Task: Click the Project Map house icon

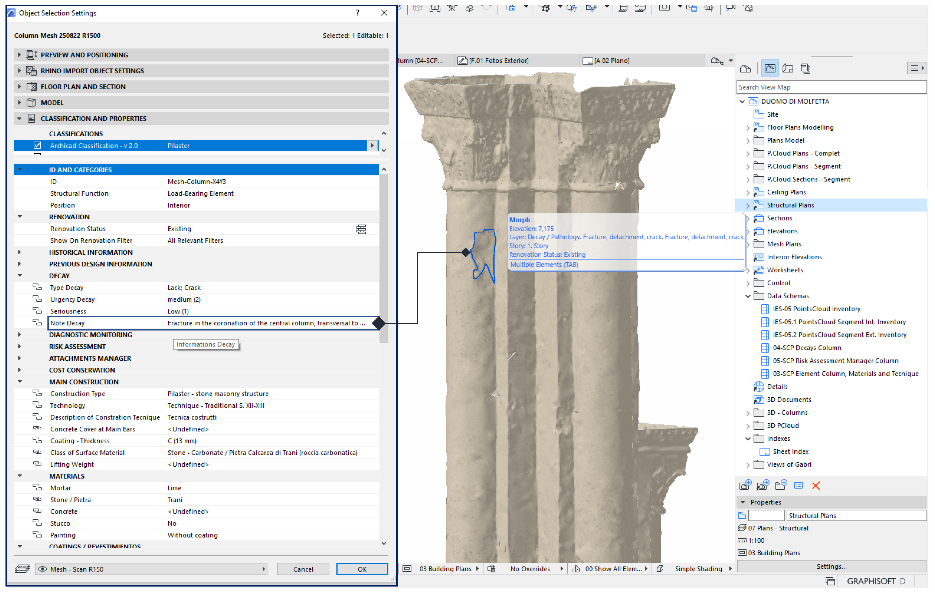Action: [x=745, y=69]
